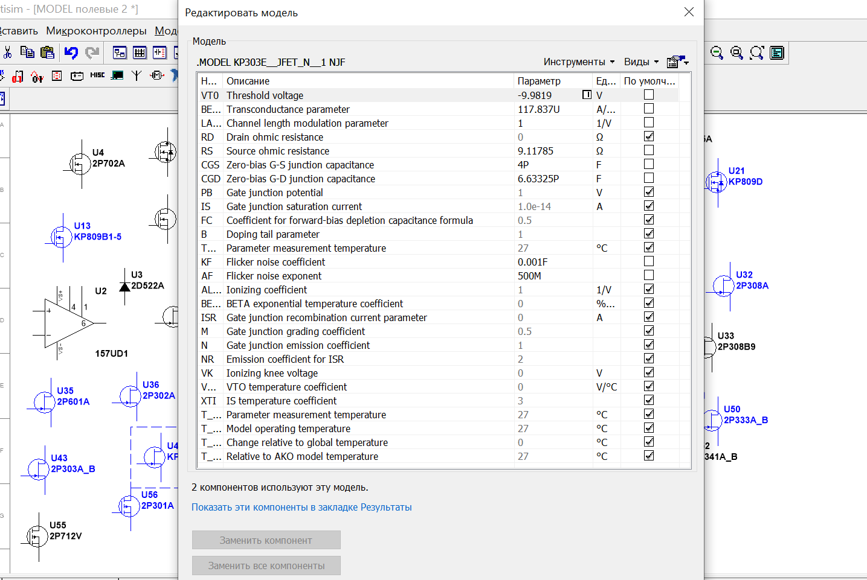867x580 pixels.
Task: Open the spreadsheet view grid icon
Action: (140, 53)
